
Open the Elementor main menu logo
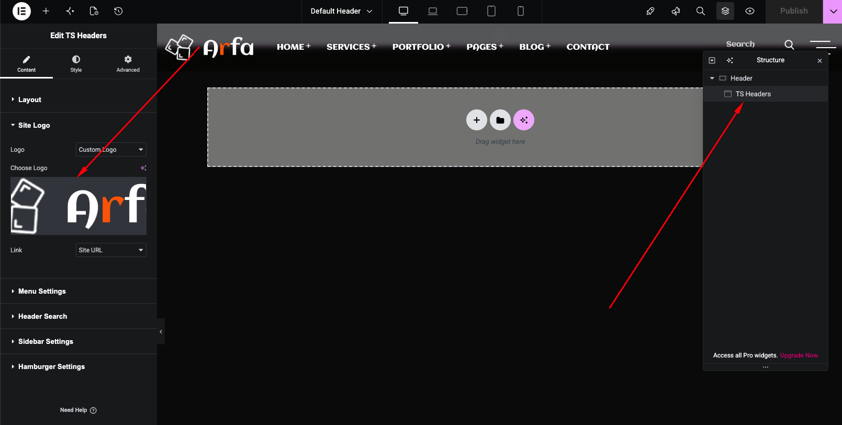point(21,11)
